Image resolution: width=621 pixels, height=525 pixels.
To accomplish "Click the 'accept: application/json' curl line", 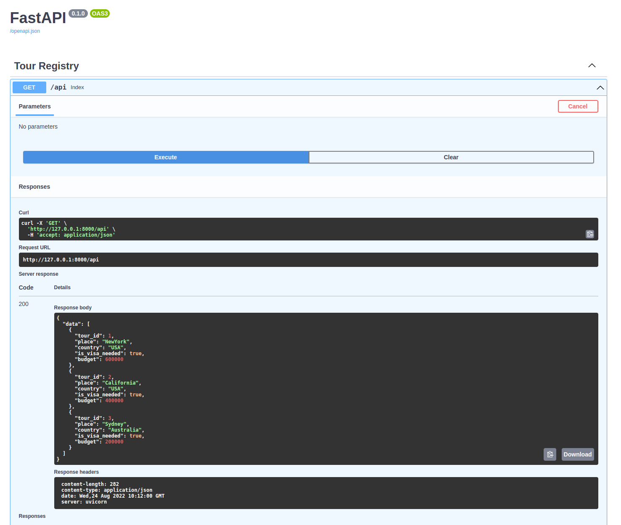I will [x=71, y=235].
